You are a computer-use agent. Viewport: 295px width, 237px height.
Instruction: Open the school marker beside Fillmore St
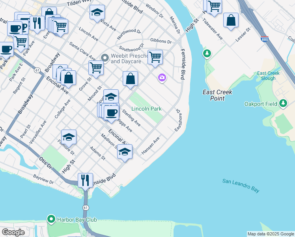pyautogui.click(x=69, y=137)
